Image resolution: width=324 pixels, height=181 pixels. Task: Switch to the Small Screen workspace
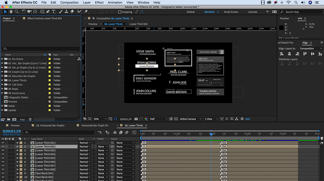click(231, 12)
